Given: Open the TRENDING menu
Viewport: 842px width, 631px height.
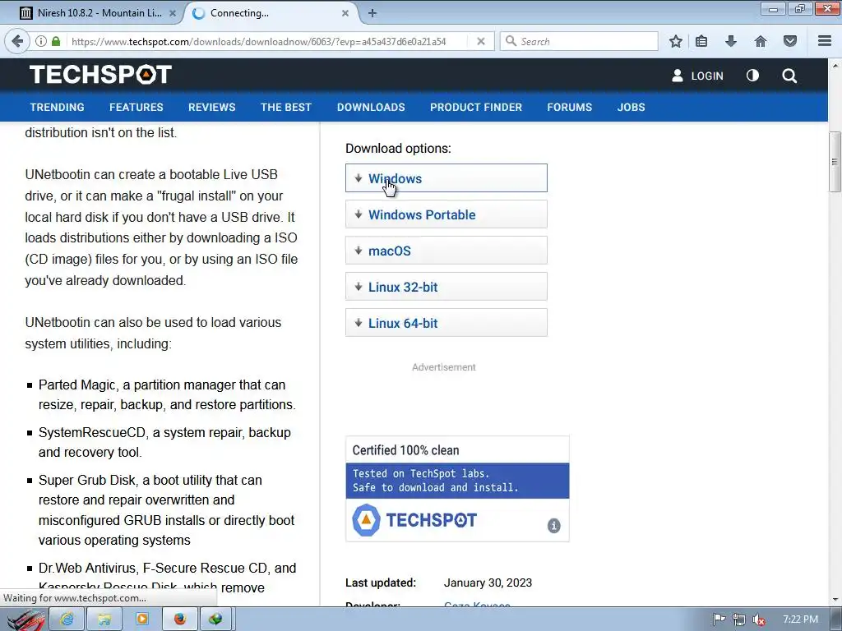Looking at the screenshot, I should tap(57, 108).
